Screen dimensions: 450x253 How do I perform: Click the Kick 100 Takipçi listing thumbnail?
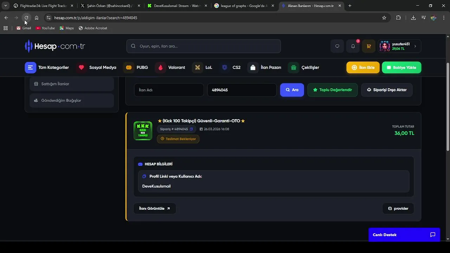pos(143,131)
